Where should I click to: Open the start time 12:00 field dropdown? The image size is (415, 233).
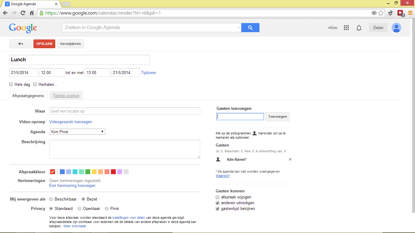(x=52, y=73)
